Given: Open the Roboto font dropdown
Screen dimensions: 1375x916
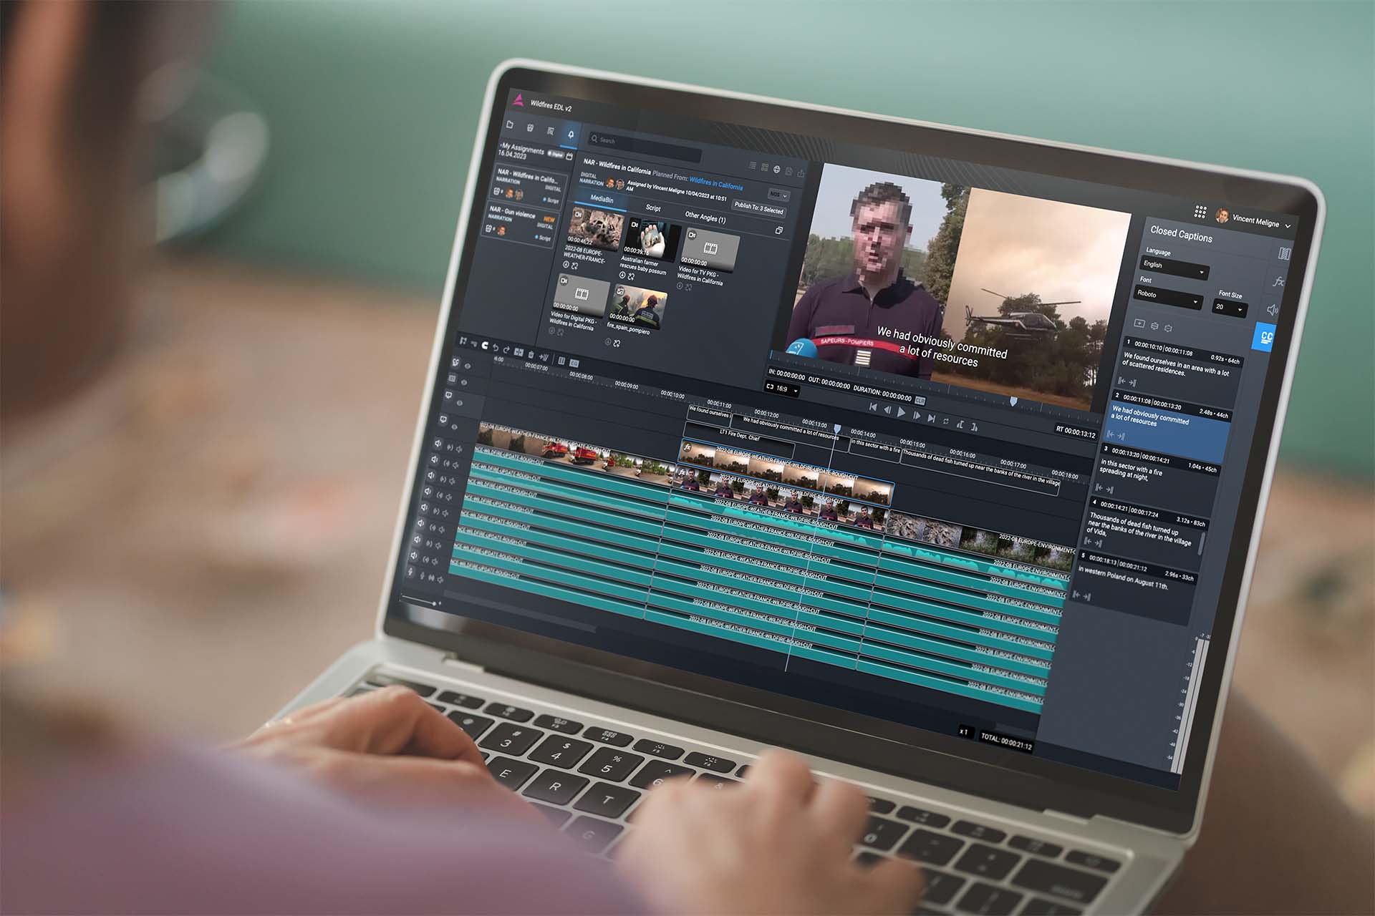Looking at the screenshot, I should (1167, 298).
